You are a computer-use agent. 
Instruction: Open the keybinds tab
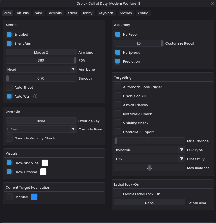(x=106, y=13)
